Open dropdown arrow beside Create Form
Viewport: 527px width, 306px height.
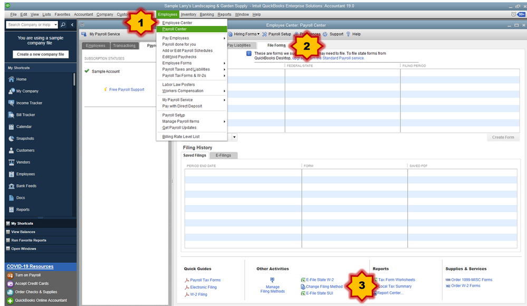(234, 137)
